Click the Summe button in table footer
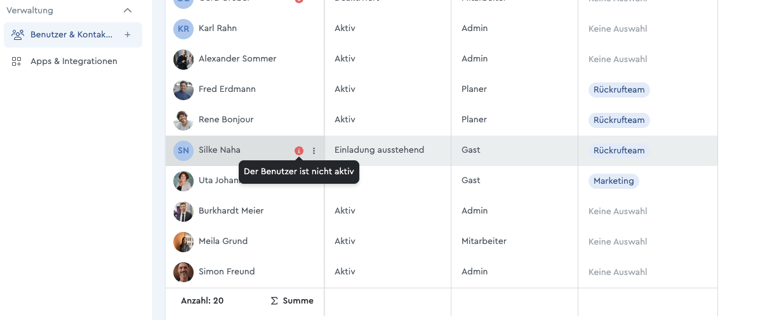Image resolution: width=765 pixels, height=320 pixels. point(292,301)
